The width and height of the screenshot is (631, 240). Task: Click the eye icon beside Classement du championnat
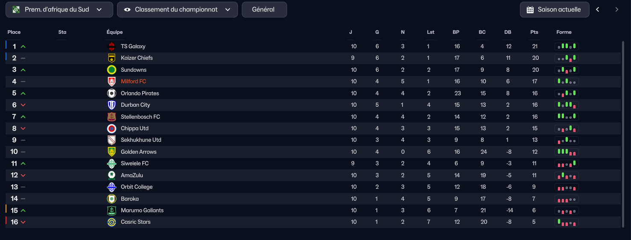pyautogui.click(x=127, y=9)
